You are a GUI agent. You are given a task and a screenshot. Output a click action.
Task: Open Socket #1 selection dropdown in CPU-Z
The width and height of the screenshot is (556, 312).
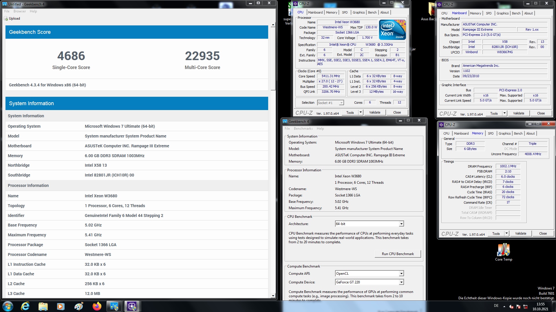coord(330,103)
